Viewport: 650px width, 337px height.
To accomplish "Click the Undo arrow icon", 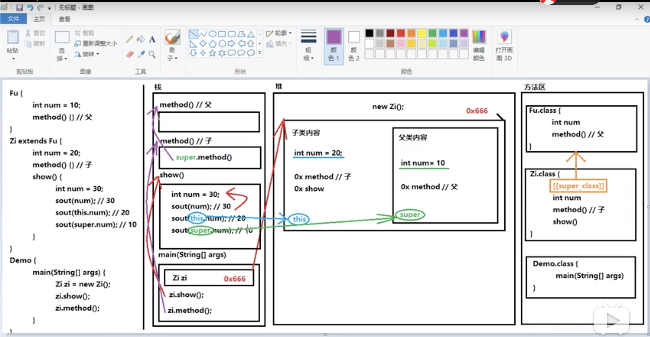I will (x=30, y=7).
